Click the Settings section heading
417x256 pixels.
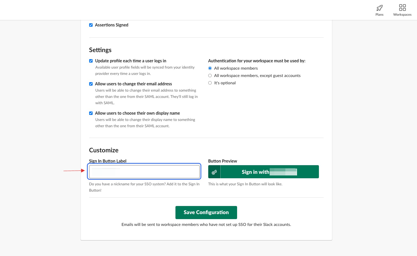coord(100,50)
